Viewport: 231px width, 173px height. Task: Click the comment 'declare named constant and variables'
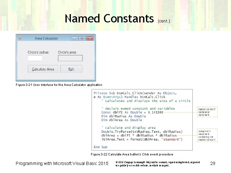pos(138,109)
